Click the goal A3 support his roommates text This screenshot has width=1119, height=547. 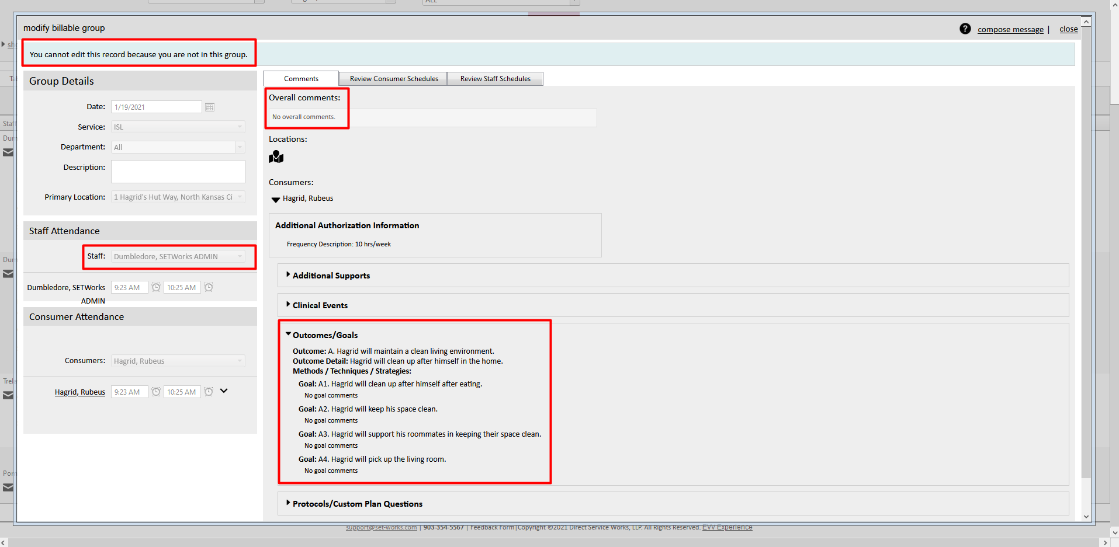420,434
